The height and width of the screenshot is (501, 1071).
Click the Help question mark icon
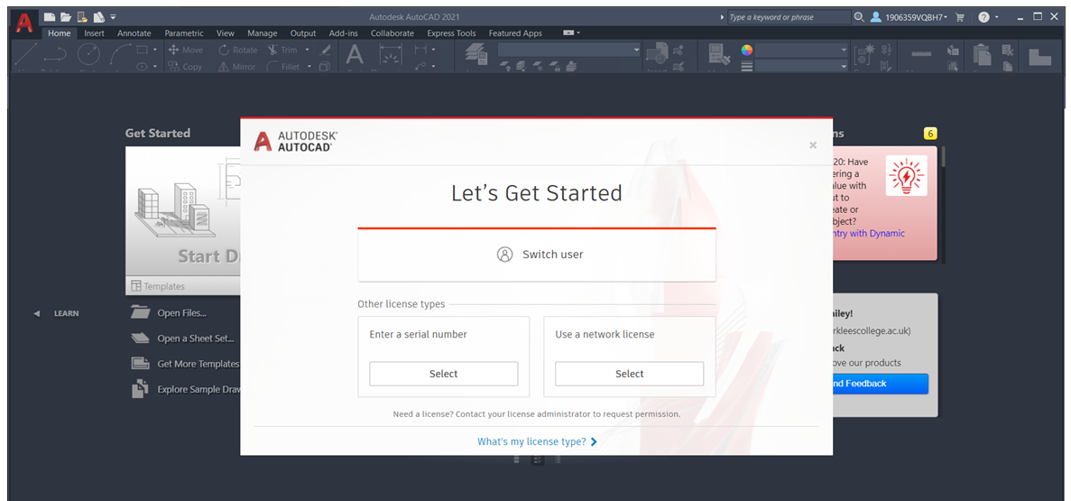(x=983, y=17)
